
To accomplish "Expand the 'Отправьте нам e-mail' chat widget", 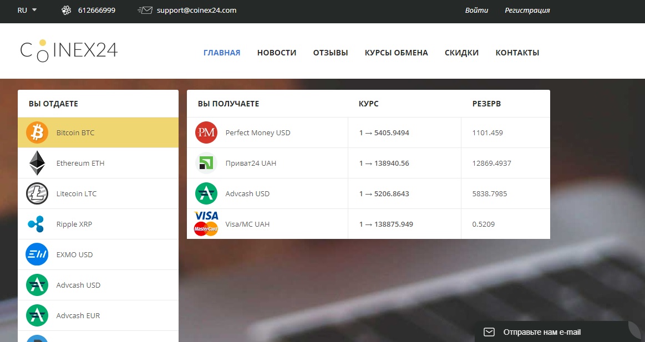I will tap(541, 332).
